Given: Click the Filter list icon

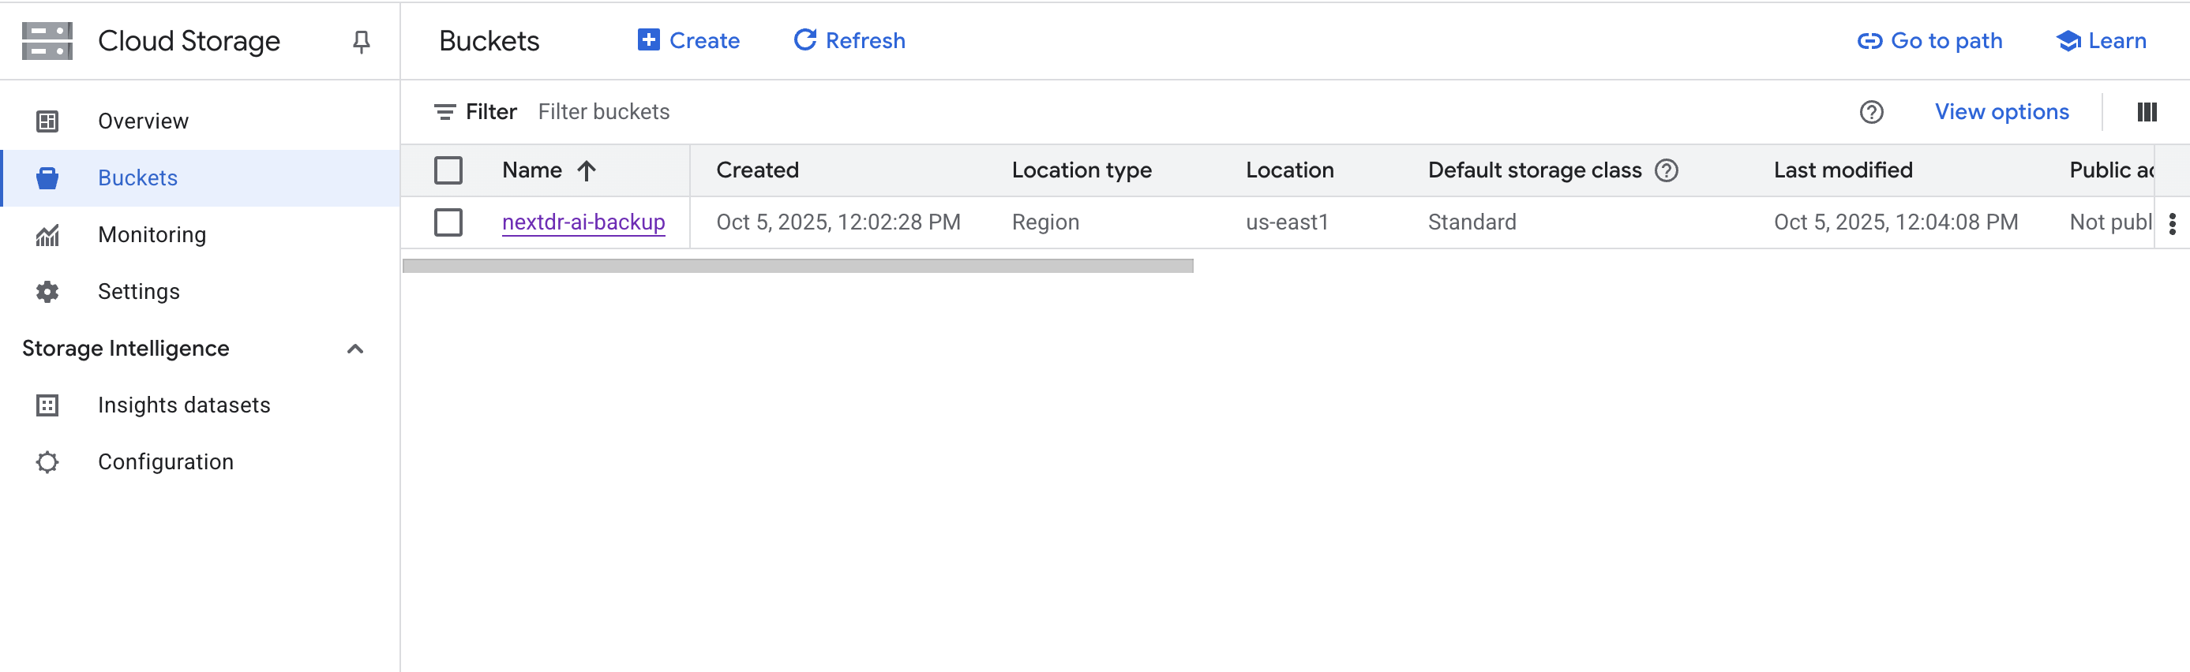Looking at the screenshot, I should pyautogui.click(x=444, y=112).
